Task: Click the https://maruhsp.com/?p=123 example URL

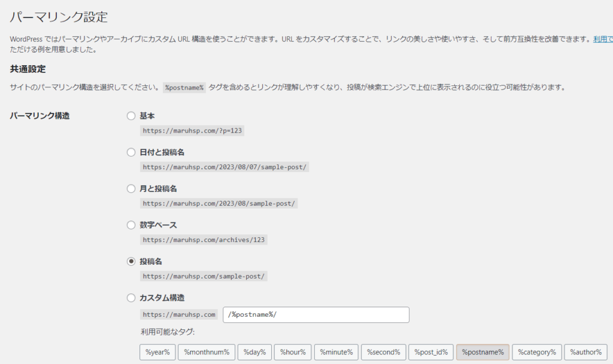Action: (192, 131)
